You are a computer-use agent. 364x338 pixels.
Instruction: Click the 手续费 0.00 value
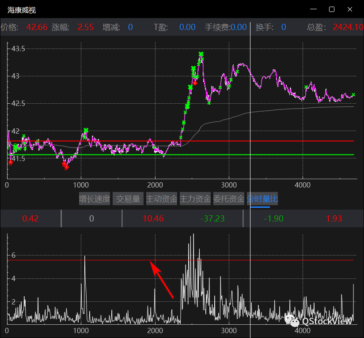(239, 27)
